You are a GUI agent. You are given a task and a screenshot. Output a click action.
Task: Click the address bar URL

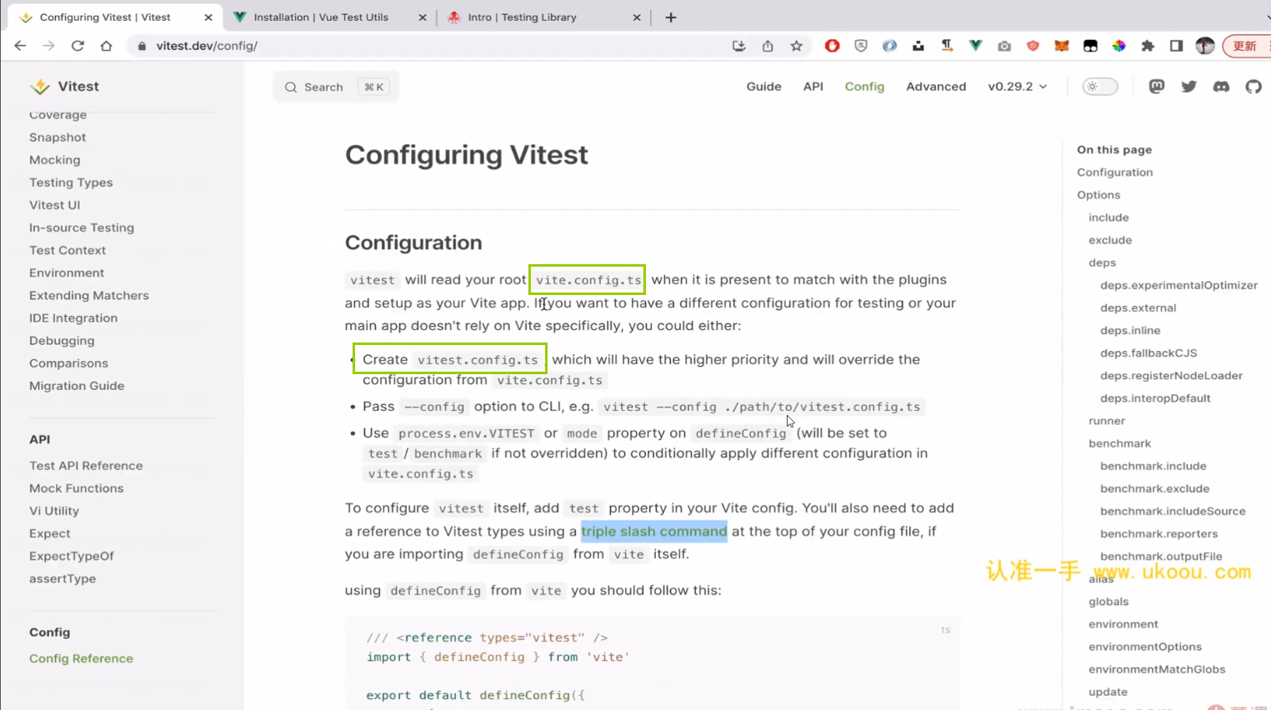coord(207,46)
